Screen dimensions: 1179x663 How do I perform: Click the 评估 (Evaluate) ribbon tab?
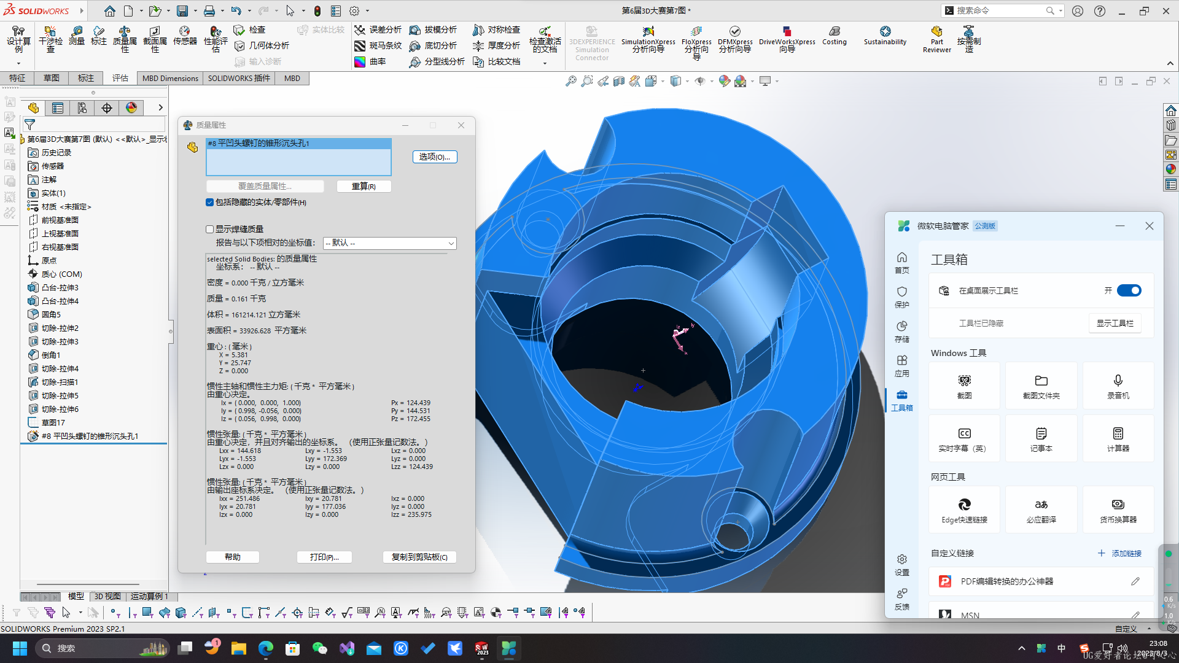tap(120, 78)
